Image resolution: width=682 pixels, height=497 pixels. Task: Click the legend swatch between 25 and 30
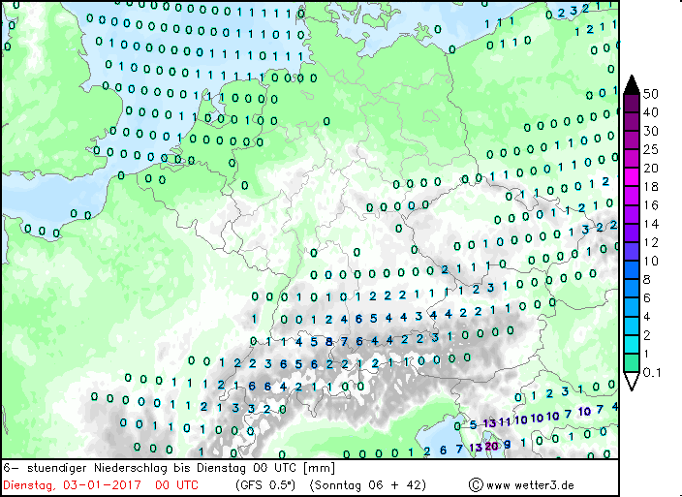click(632, 140)
